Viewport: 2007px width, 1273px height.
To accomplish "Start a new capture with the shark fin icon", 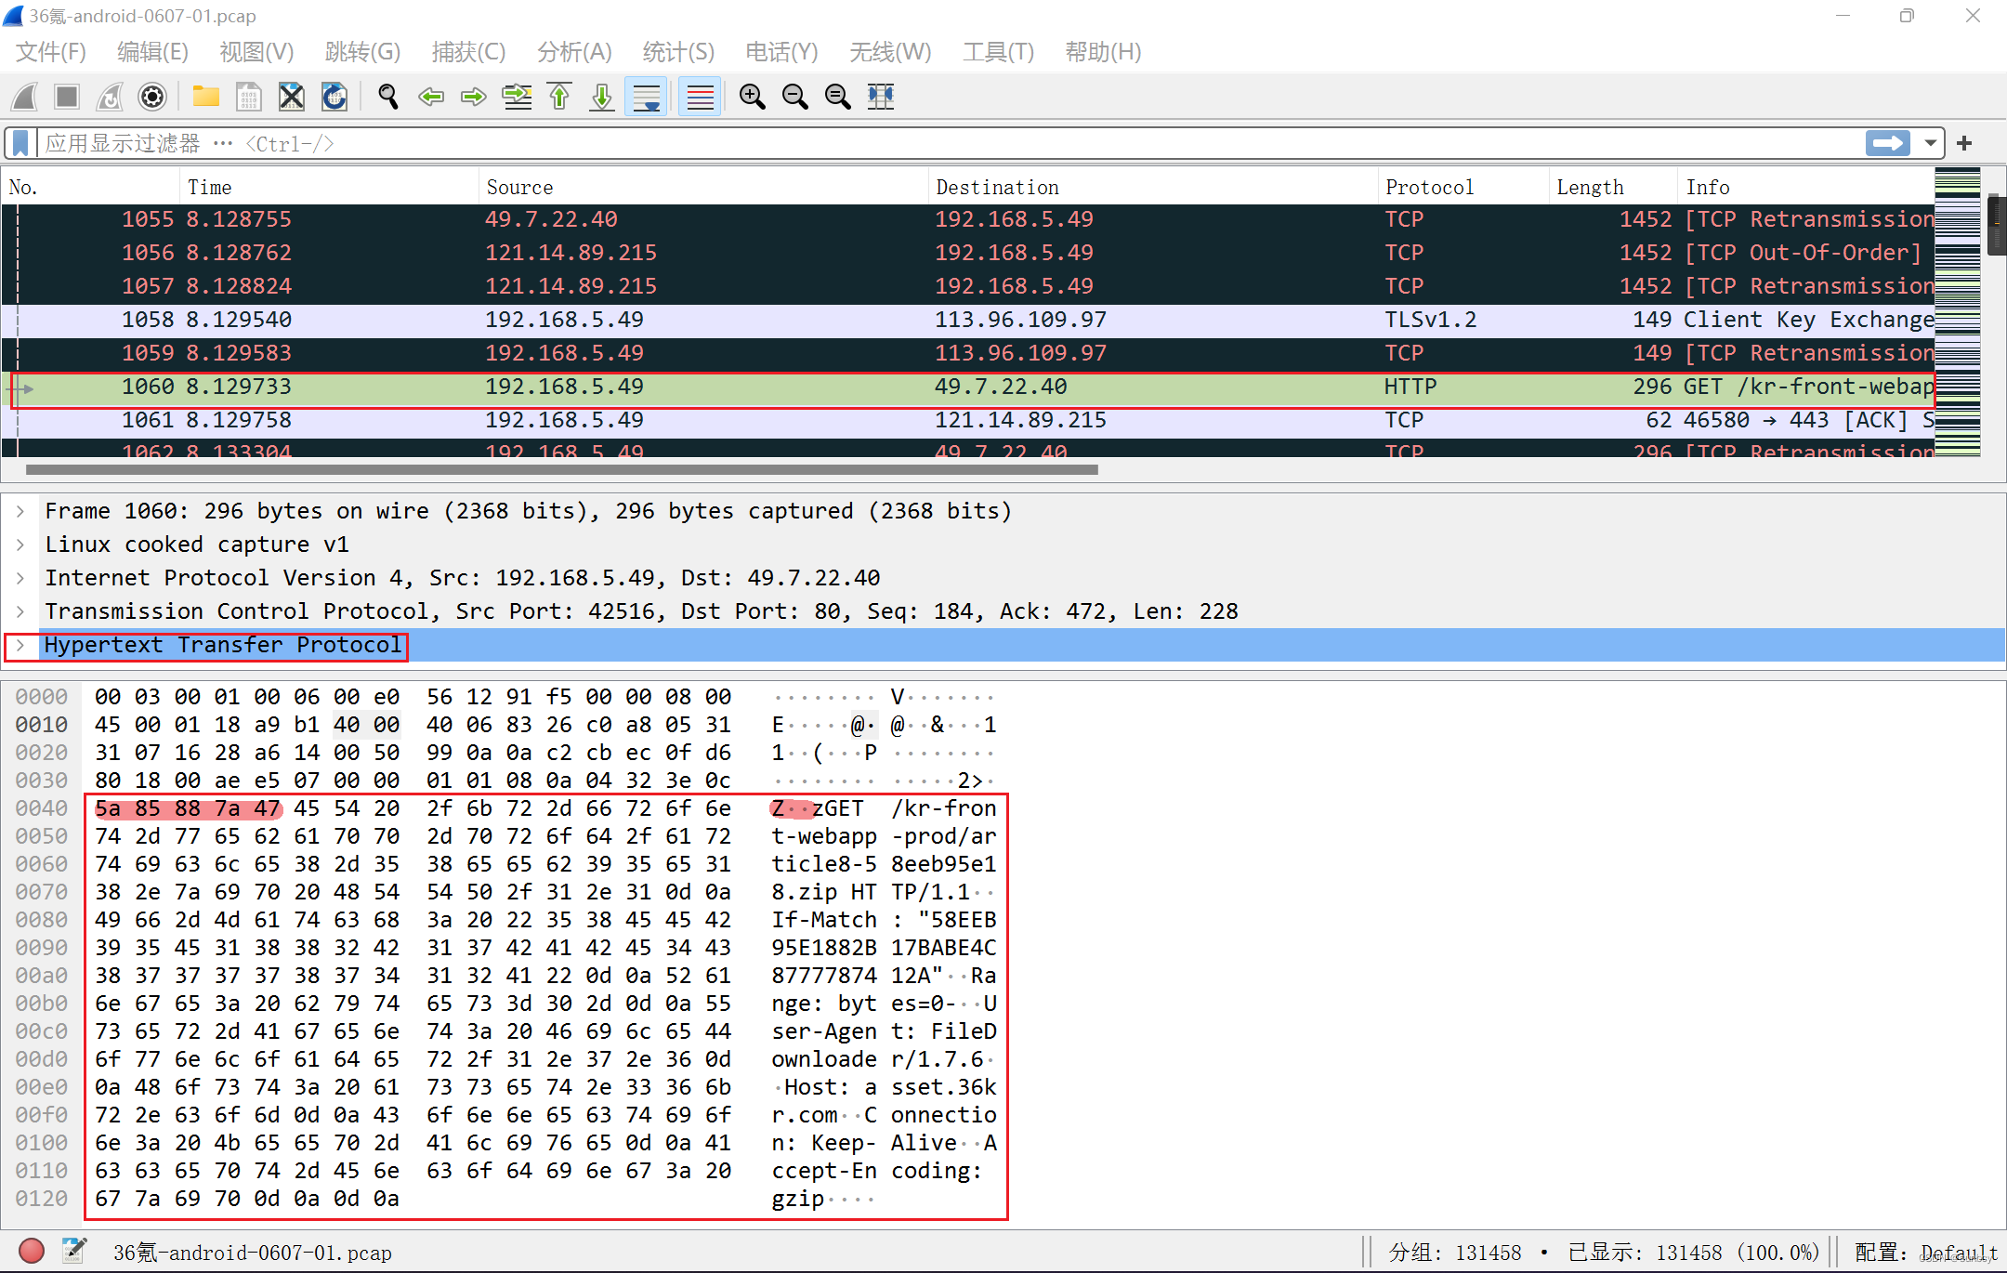I will point(23,97).
